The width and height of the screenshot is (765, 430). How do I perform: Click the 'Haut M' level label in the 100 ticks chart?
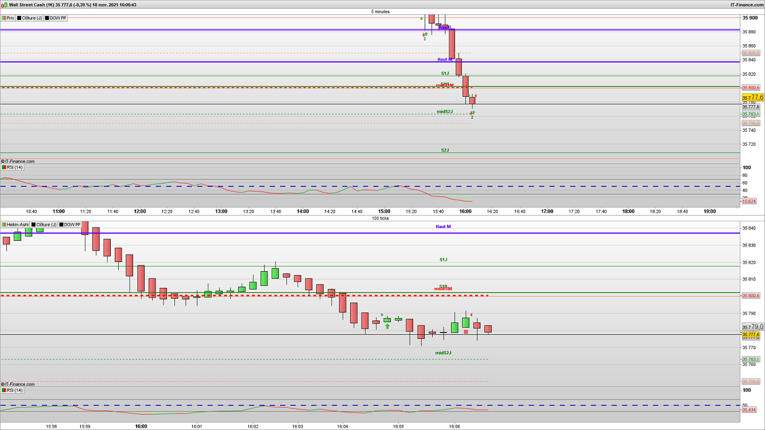pos(443,226)
